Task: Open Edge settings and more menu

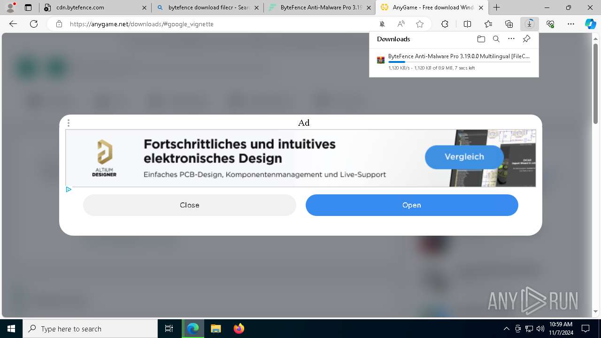Action: point(571,24)
